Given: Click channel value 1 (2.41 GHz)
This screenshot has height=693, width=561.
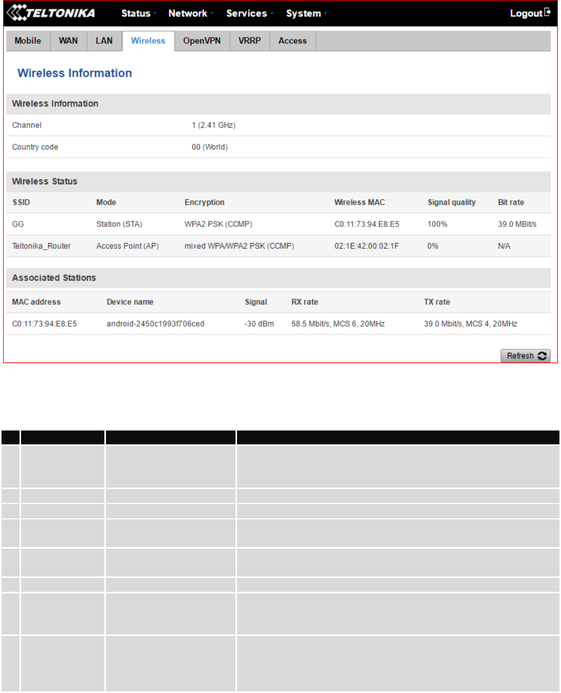Looking at the screenshot, I should 213,125.
